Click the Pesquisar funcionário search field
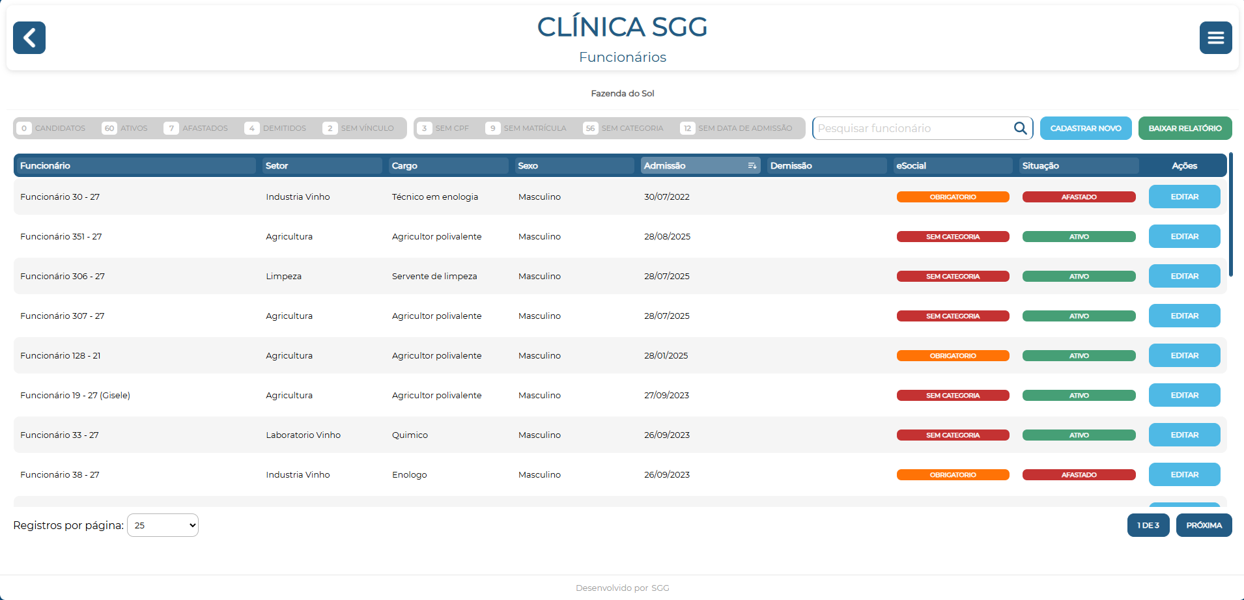 912,128
